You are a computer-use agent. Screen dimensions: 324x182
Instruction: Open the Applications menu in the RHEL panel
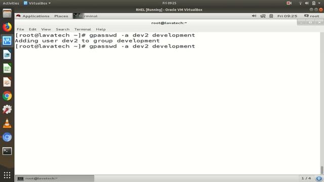click(x=36, y=16)
